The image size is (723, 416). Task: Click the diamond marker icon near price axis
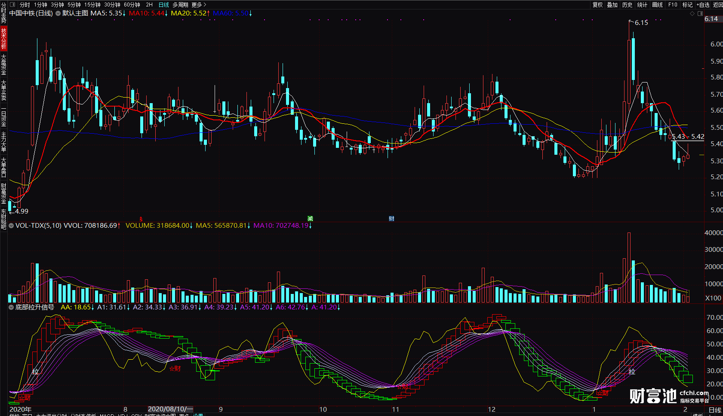(692, 14)
